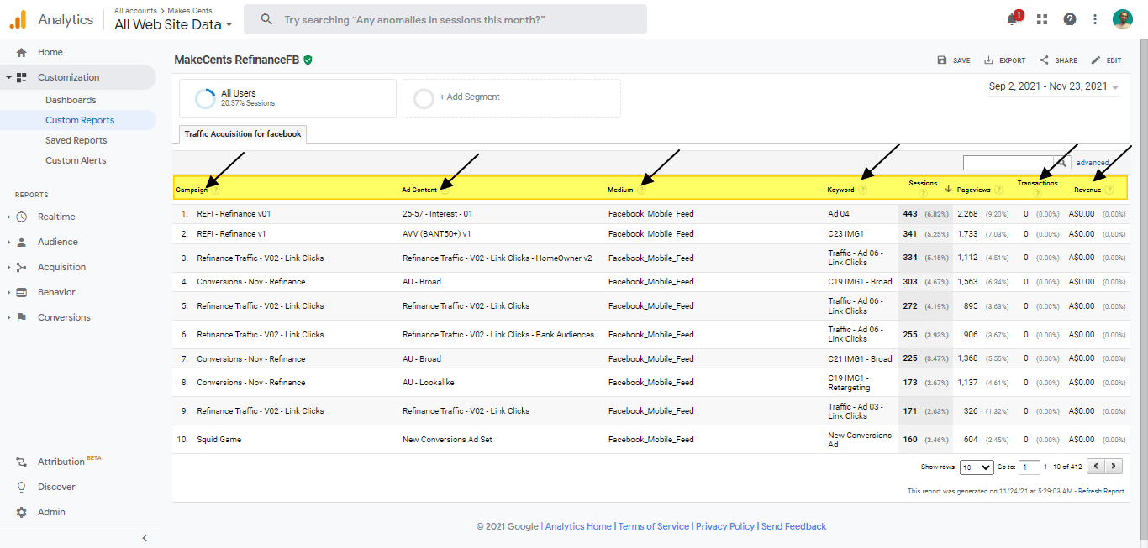Click the Customization grid icon
The image size is (1148, 548).
22,77
